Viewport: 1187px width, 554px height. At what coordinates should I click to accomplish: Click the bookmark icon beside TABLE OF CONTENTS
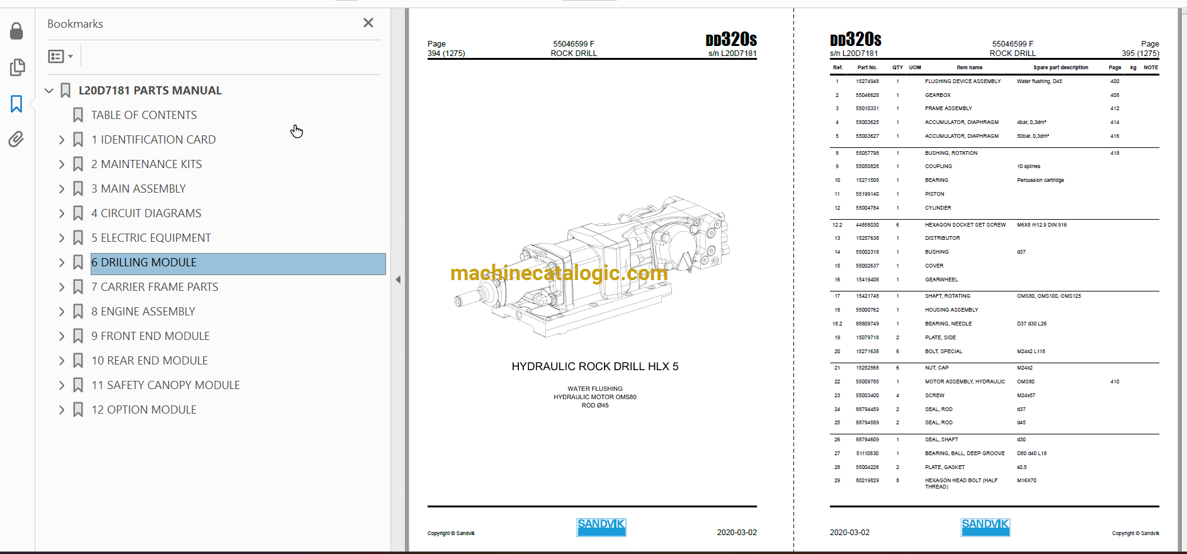pyautogui.click(x=78, y=115)
